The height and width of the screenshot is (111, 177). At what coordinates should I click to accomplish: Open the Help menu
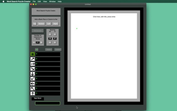click(60, 2)
